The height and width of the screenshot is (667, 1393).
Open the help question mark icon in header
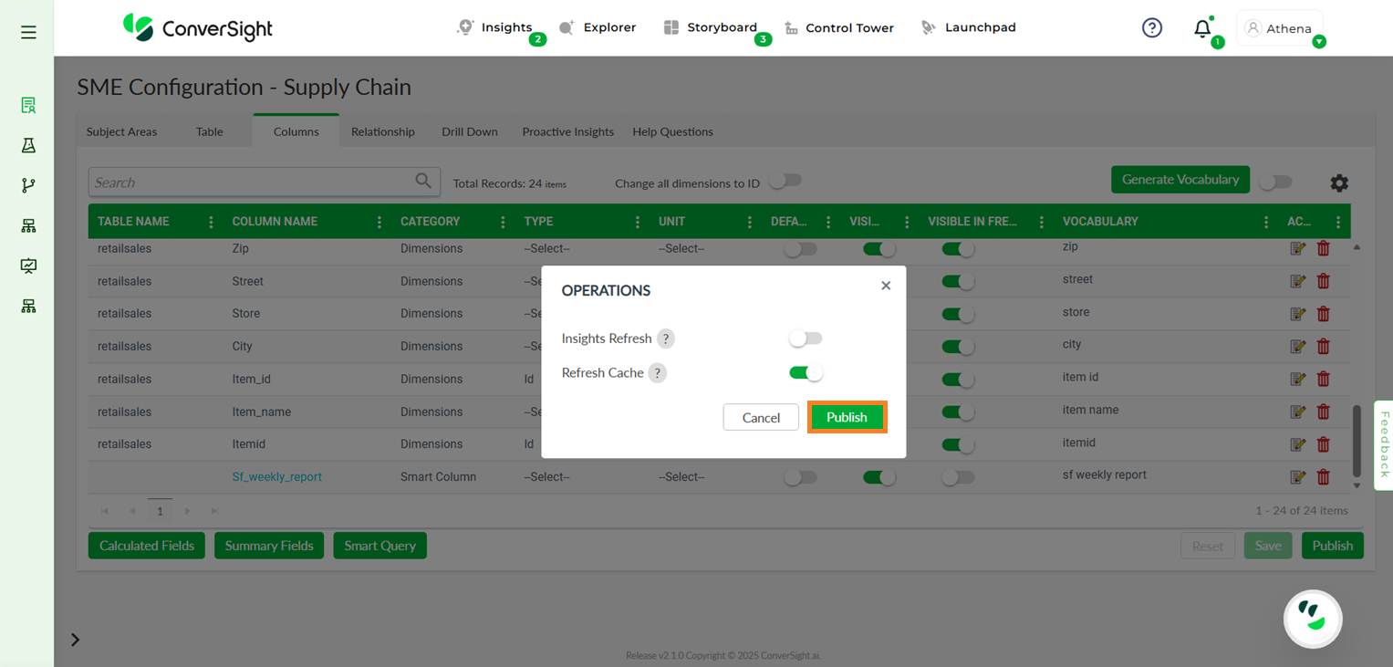pos(1152,28)
